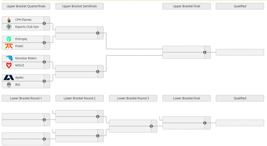Open Lower Bracket Final match info

(205, 123)
